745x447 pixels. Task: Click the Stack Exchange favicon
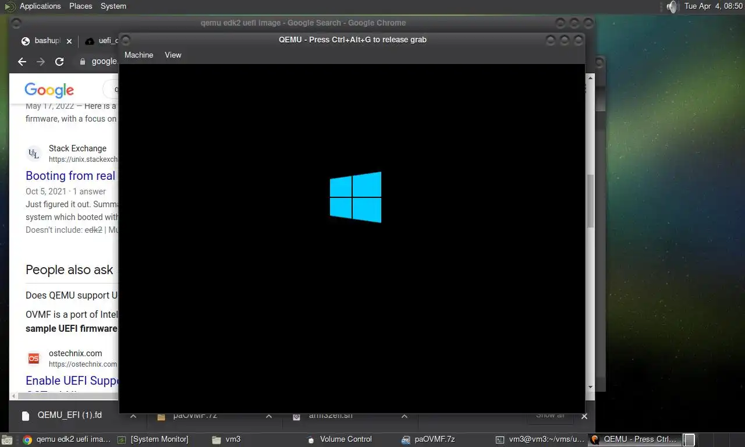[34, 154]
